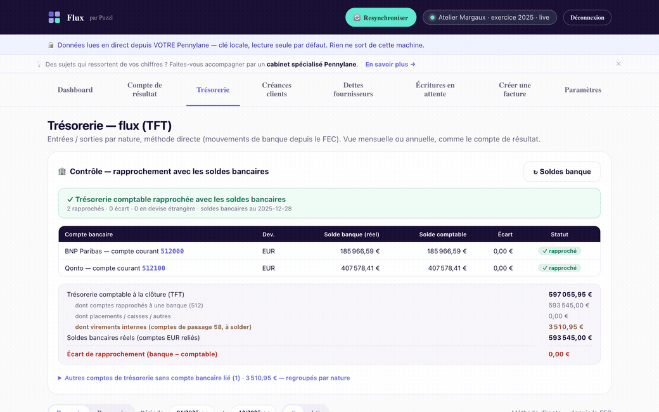Click the sync icon in Resynchroniser
Image resolution: width=659 pixels, height=412 pixels.
click(x=357, y=18)
